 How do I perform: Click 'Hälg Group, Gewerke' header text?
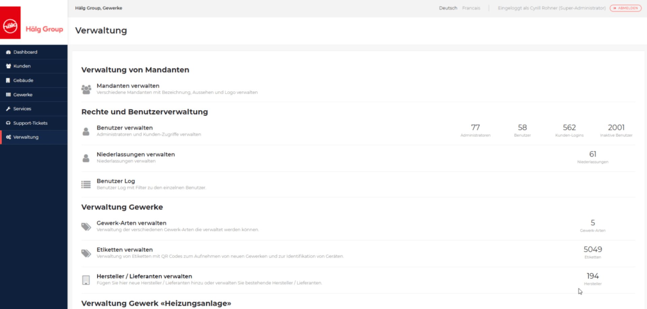[x=98, y=8]
